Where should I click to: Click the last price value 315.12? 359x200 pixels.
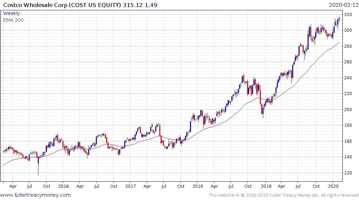pyautogui.click(x=133, y=5)
